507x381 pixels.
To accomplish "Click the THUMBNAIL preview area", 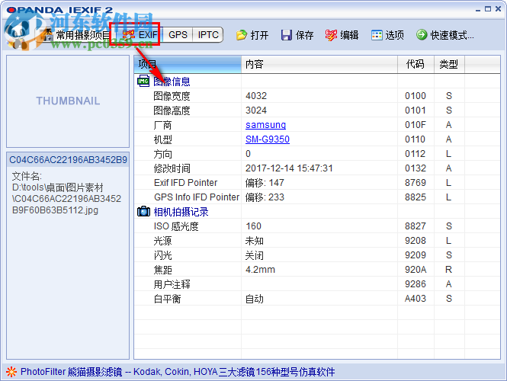I will pyautogui.click(x=68, y=101).
